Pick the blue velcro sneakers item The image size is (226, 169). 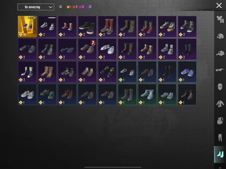point(187,72)
